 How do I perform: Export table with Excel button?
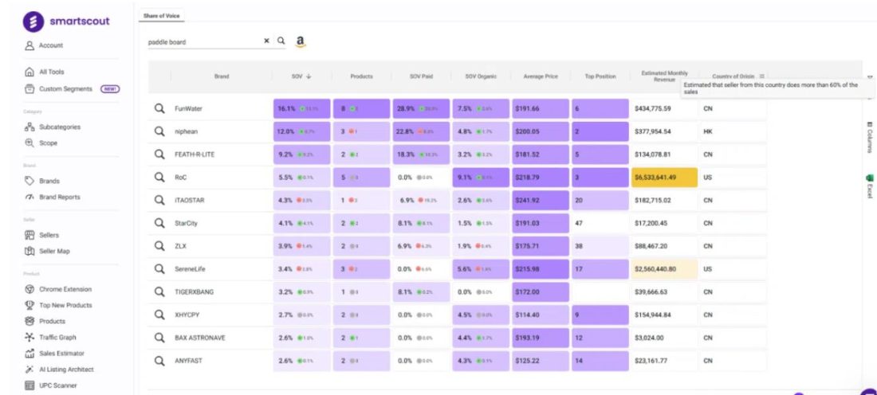[869, 186]
